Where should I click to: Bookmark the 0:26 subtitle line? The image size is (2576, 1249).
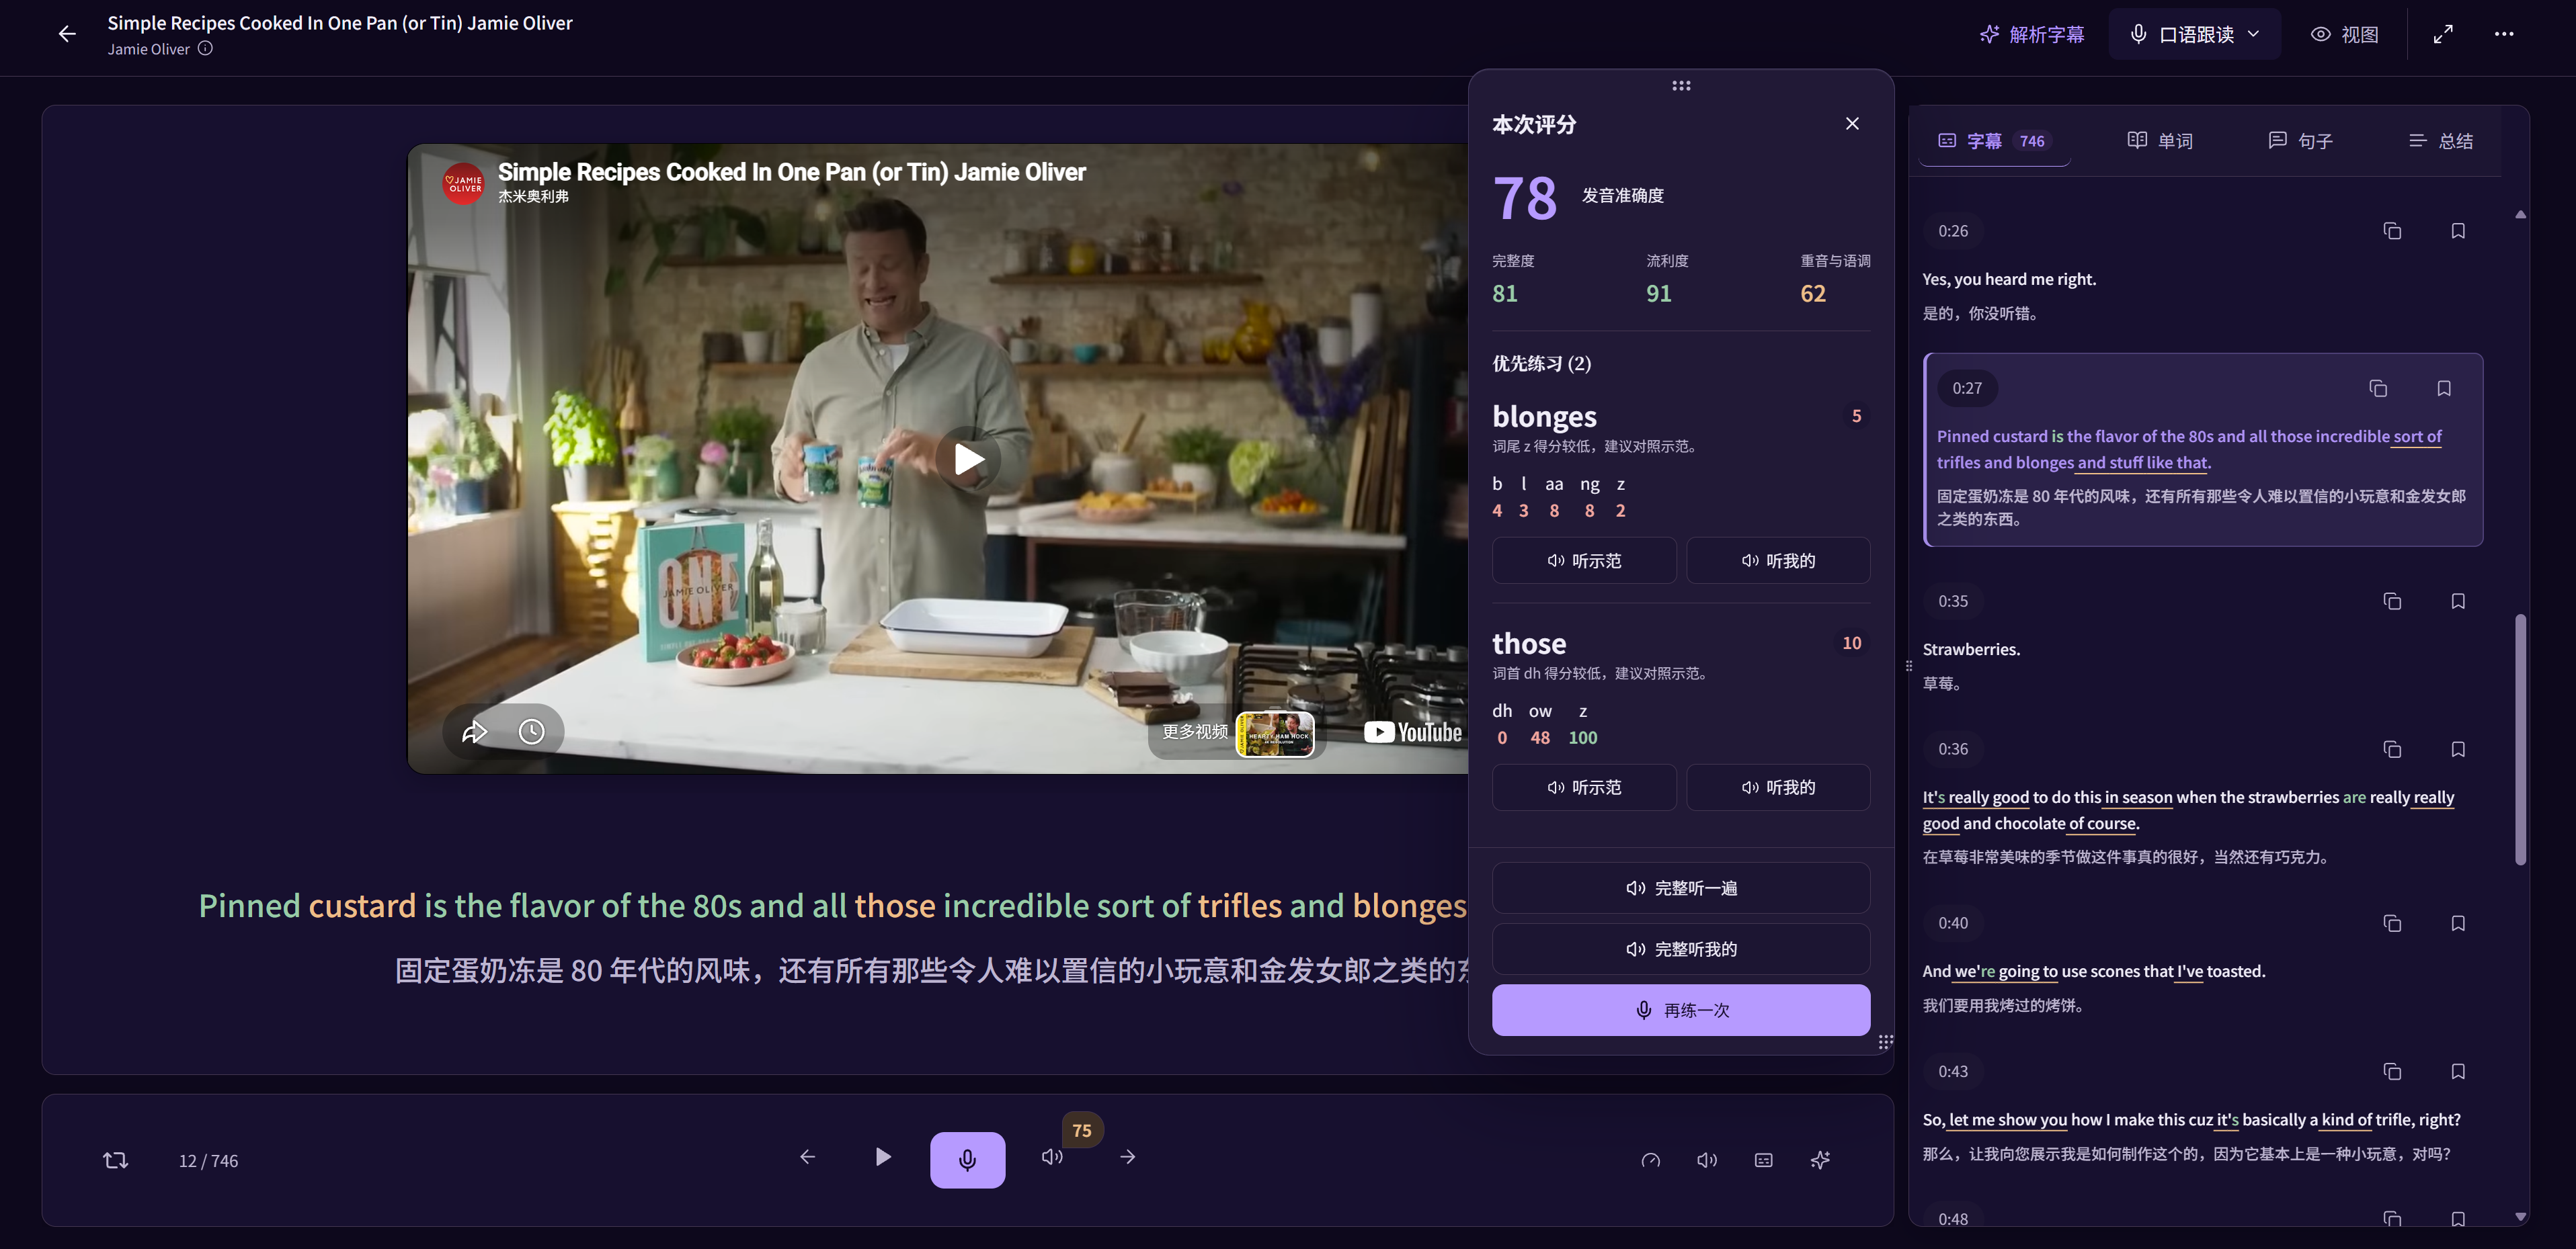pos(2458,231)
